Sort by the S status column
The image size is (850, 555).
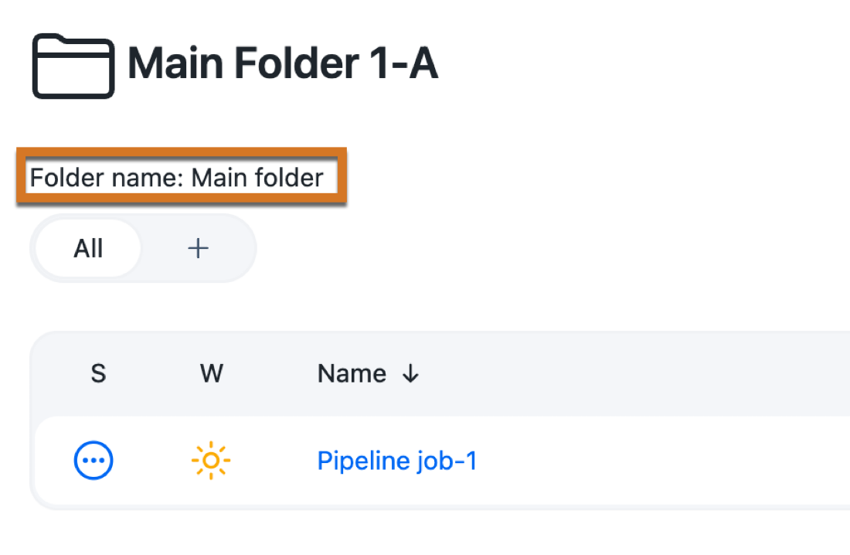(98, 373)
